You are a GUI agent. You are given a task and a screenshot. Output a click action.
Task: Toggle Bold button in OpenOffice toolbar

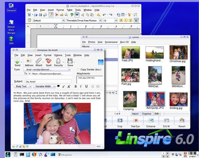coord(121,20)
